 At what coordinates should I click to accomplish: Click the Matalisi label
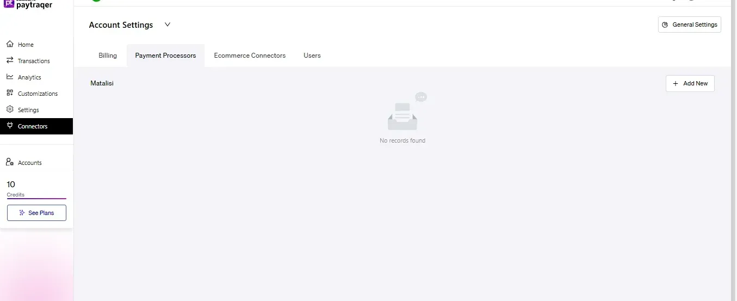102,83
